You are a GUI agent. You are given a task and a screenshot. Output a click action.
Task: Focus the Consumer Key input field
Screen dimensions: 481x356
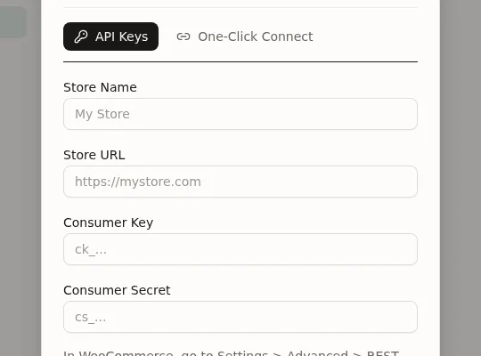[240, 249]
